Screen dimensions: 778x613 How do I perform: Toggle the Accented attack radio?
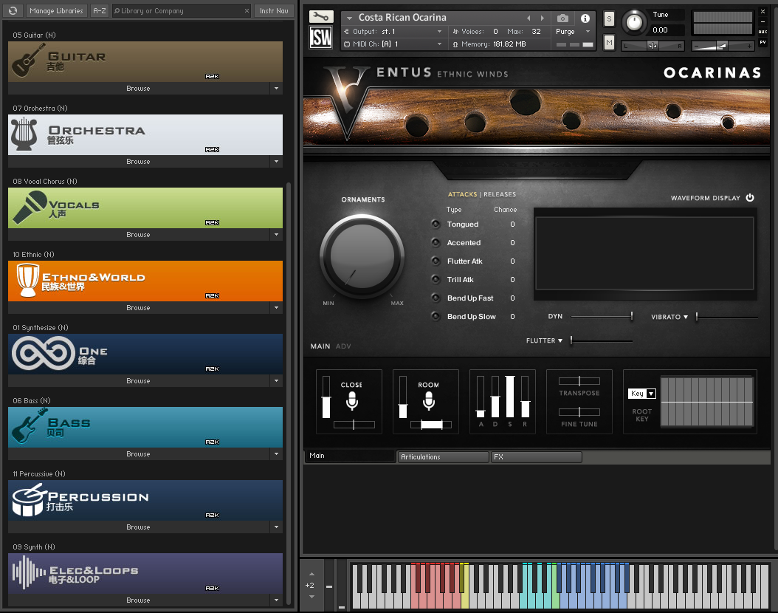click(x=436, y=242)
